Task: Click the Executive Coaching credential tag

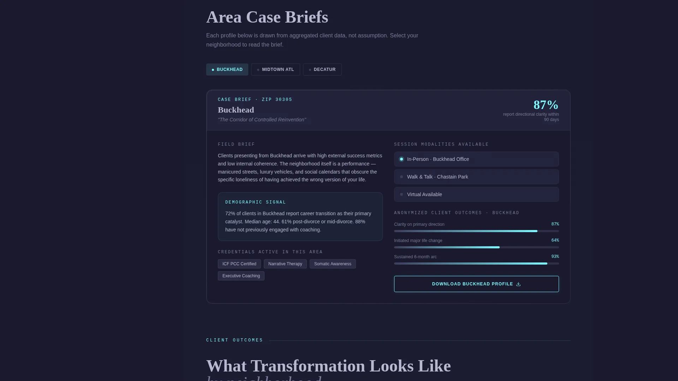Action: [241, 276]
